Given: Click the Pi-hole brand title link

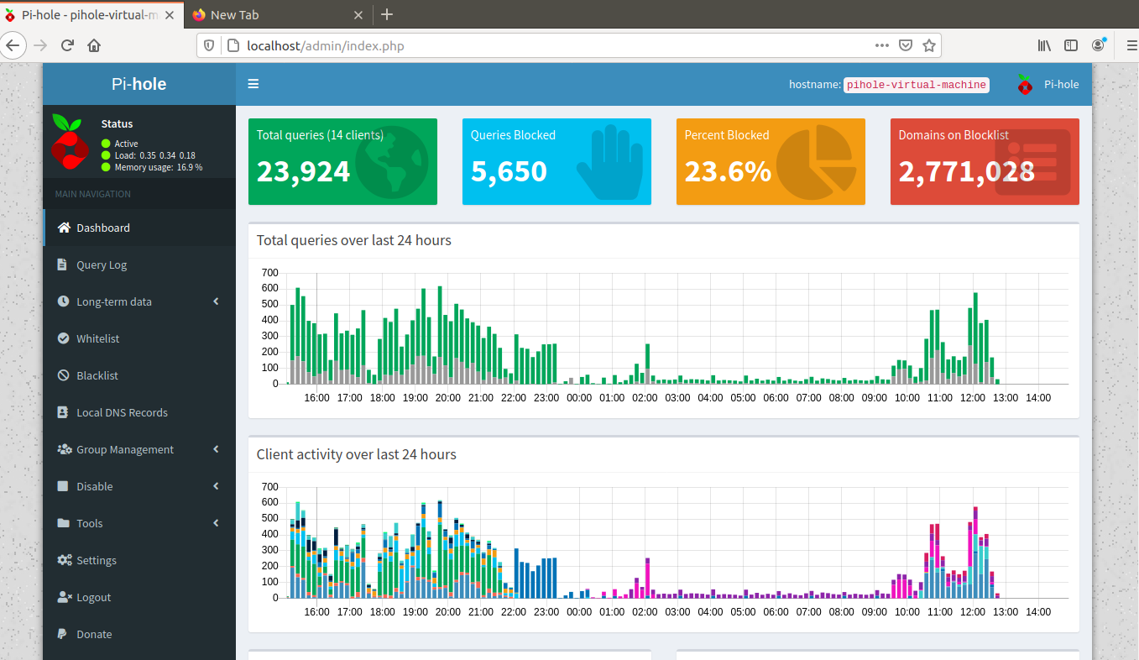Looking at the screenshot, I should point(139,84).
